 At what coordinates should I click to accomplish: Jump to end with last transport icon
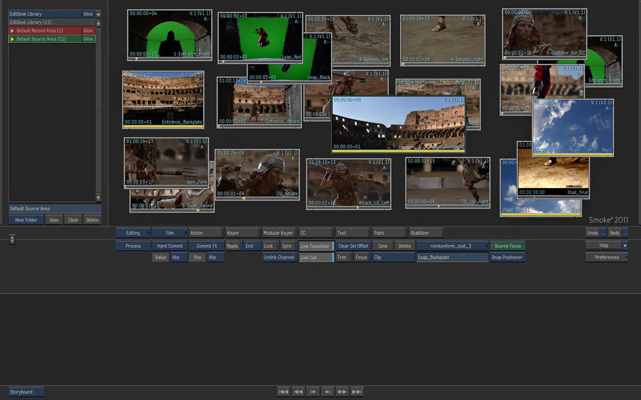pyautogui.click(x=357, y=391)
